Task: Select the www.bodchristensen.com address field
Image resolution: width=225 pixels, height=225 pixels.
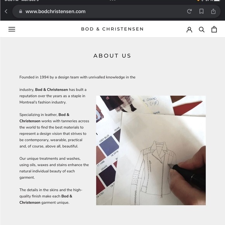Action: tap(116, 11)
